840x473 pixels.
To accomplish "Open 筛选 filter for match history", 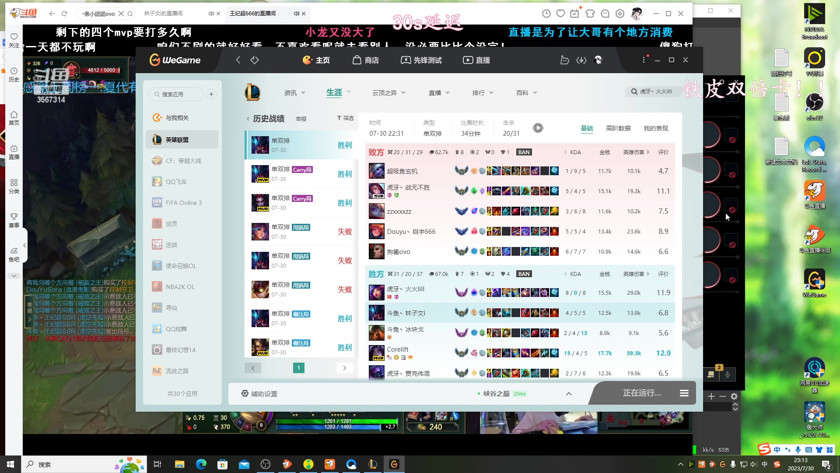I will [x=345, y=118].
